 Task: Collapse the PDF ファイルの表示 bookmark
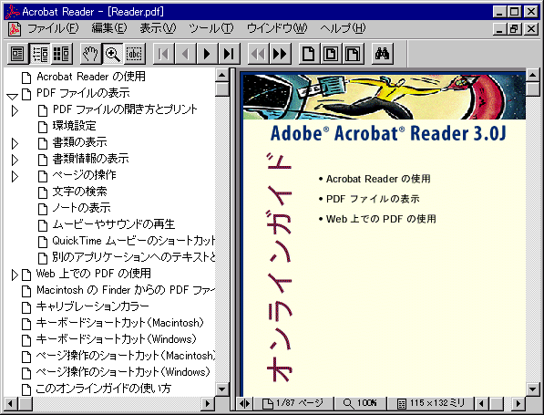12,96
